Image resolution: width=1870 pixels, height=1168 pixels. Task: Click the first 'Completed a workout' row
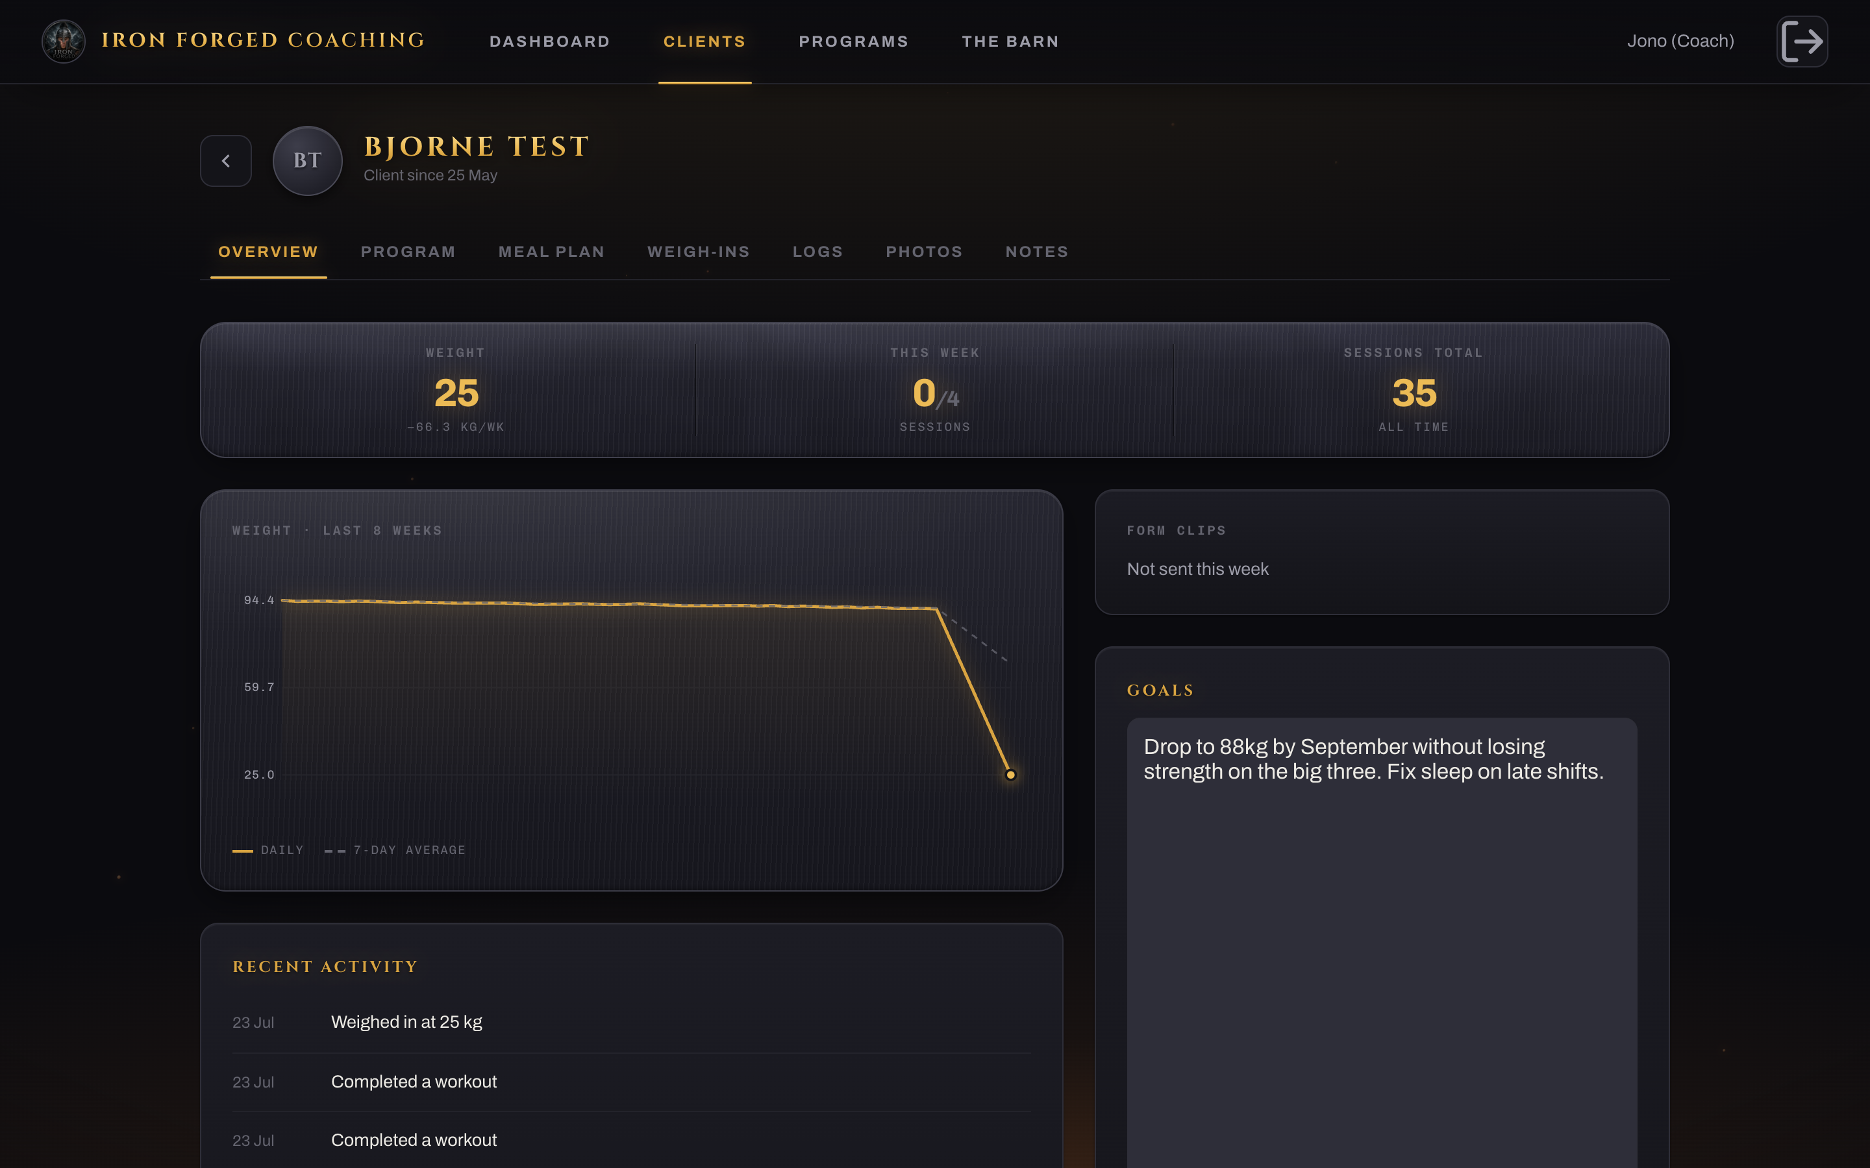[631, 1082]
